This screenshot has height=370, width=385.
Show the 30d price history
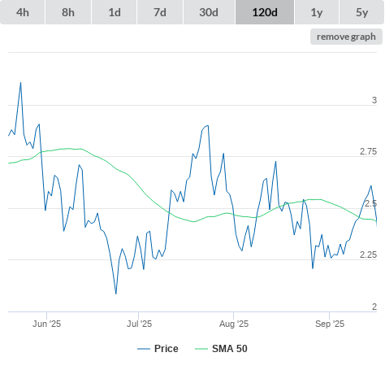(209, 12)
